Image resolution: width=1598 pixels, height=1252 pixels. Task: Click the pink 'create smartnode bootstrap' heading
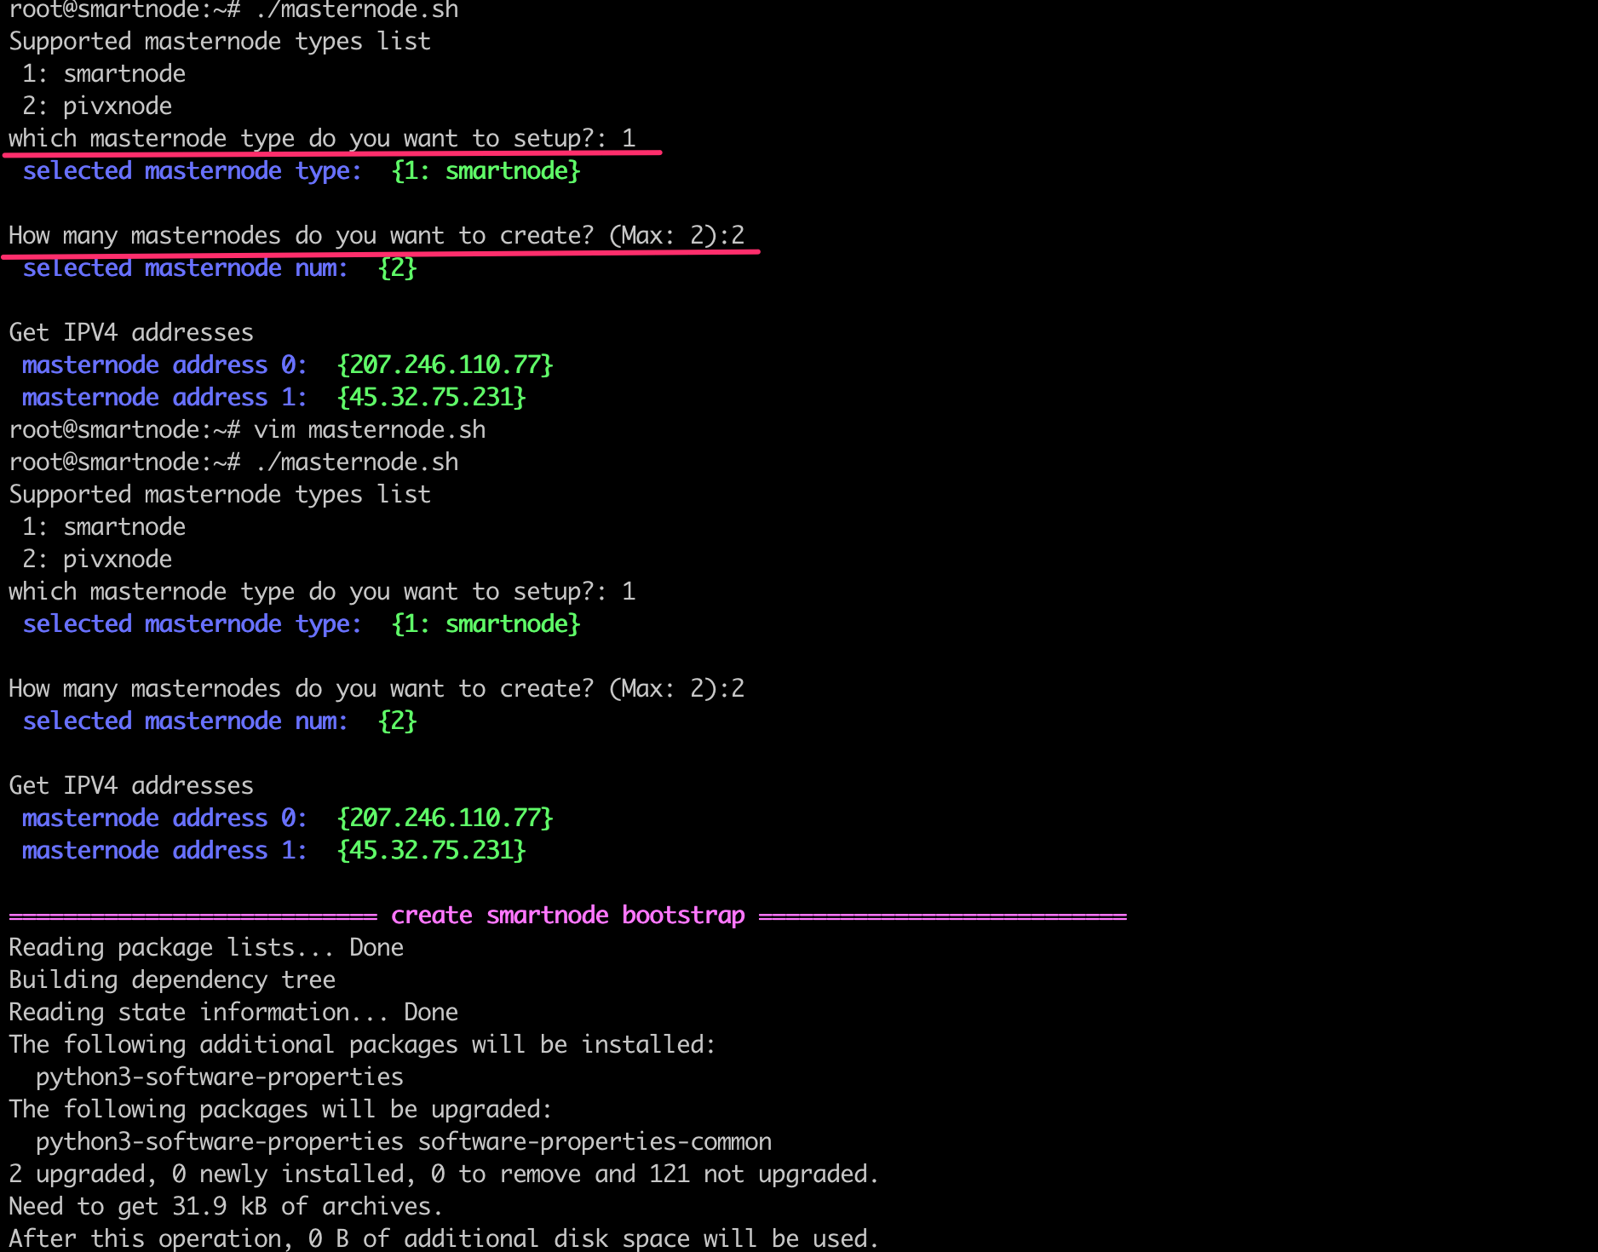coord(567,915)
